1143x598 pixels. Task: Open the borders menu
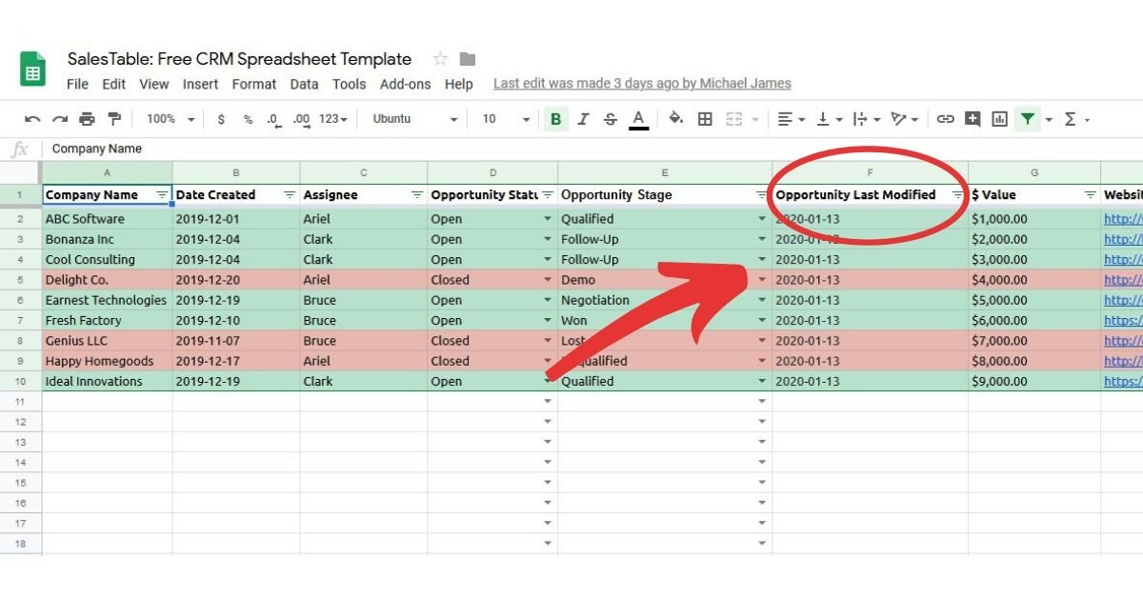click(x=703, y=119)
